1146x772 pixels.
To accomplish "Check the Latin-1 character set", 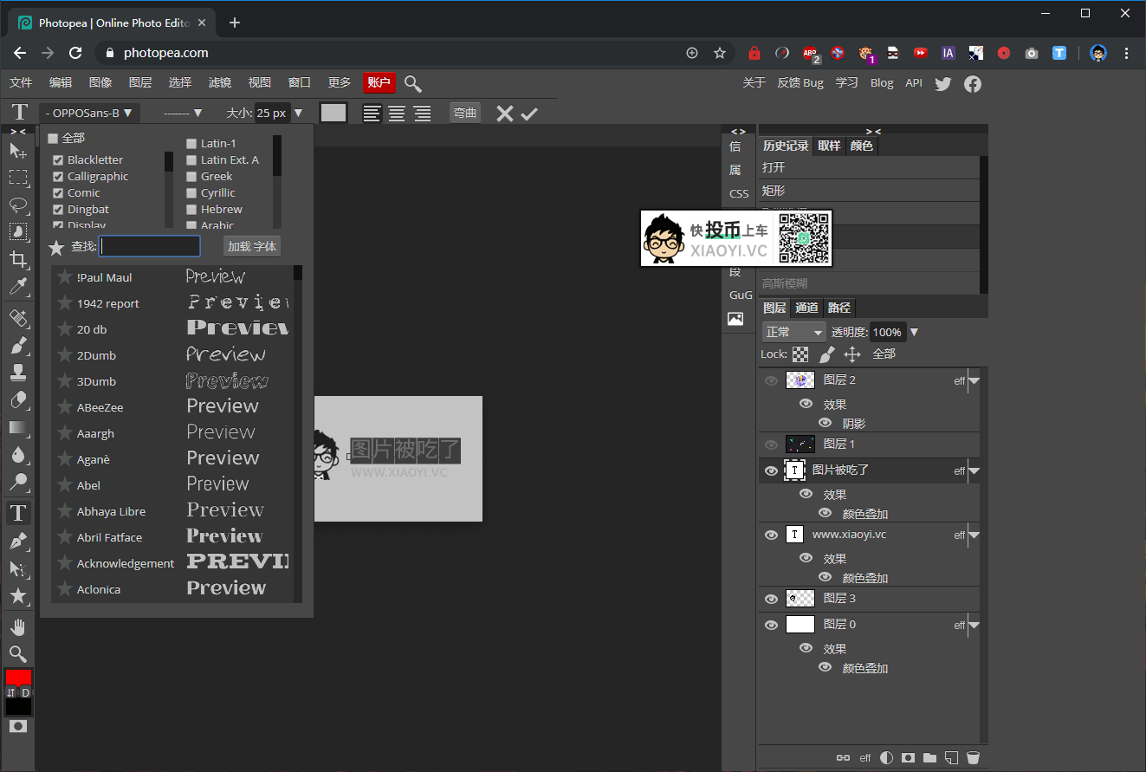I will (192, 144).
